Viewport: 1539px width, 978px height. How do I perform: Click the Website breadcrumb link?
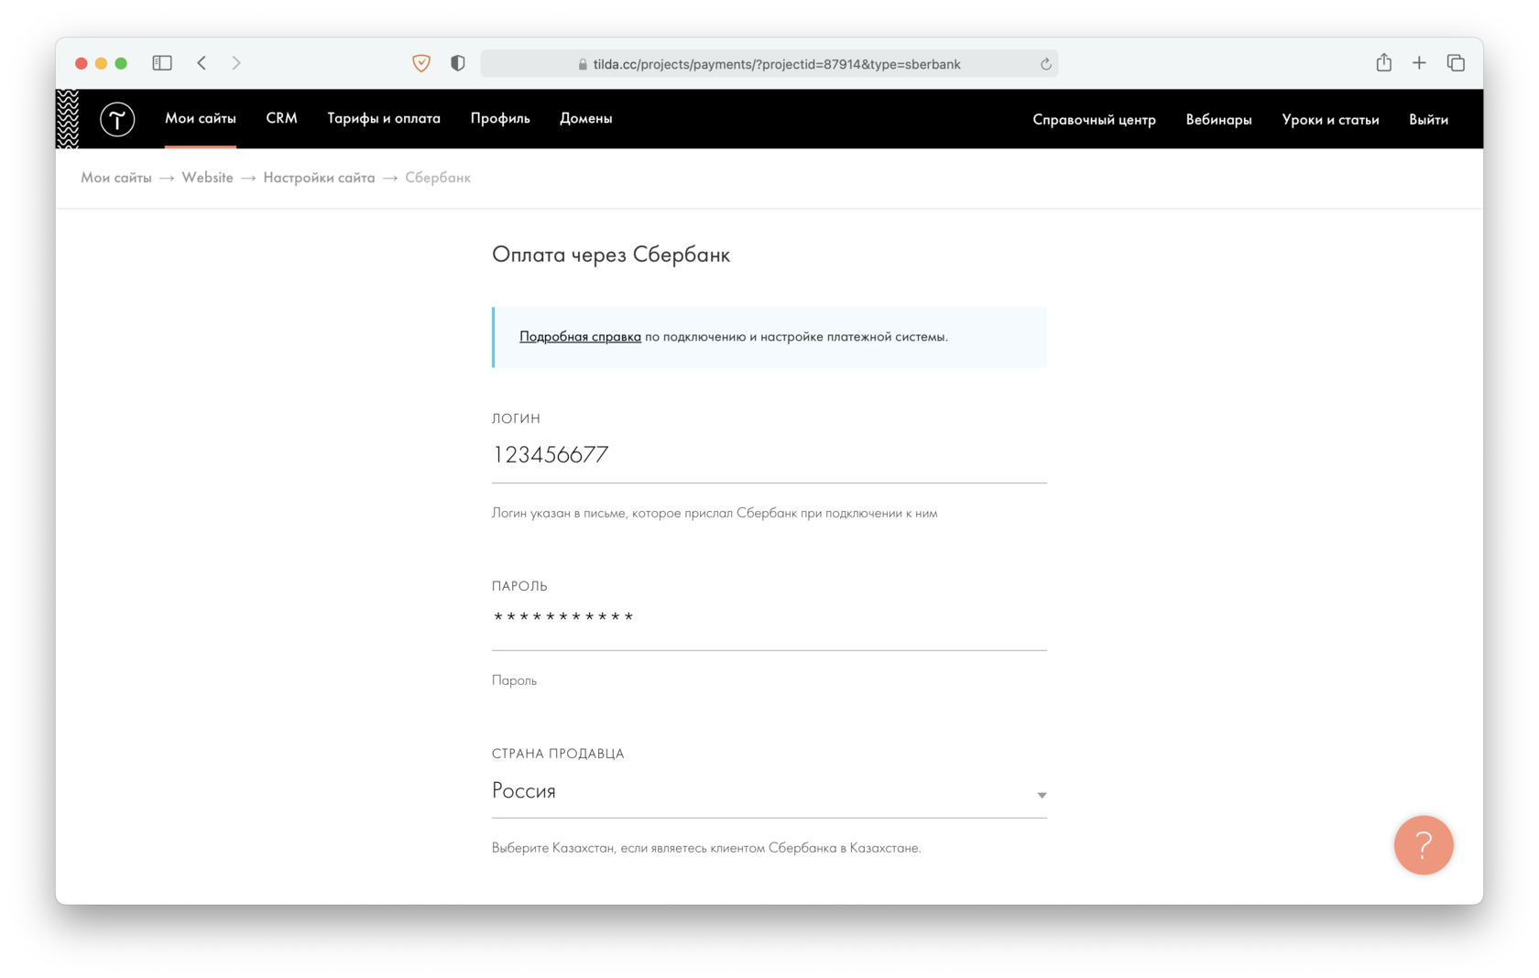[x=207, y=178]
